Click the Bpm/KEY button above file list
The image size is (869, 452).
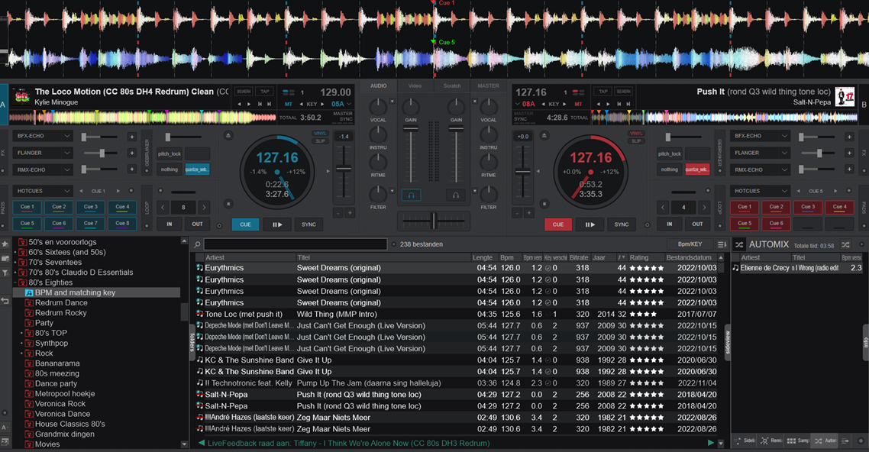coord(690,244)
